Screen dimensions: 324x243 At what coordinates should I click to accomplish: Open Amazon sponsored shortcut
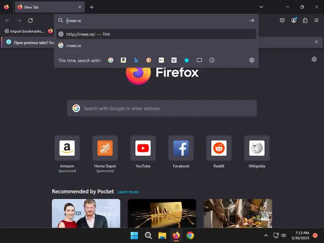point(67,148)
